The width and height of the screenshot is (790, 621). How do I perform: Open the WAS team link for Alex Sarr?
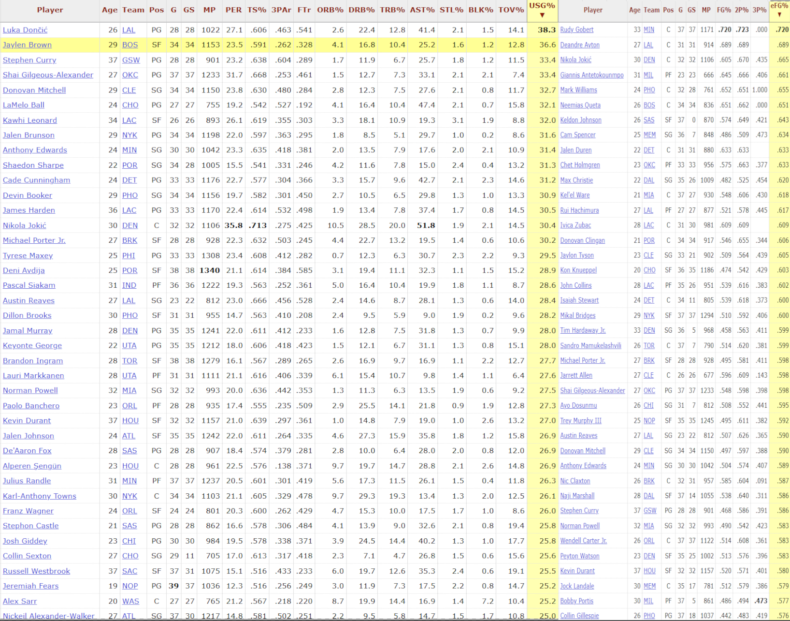click(x=130, y=601)
